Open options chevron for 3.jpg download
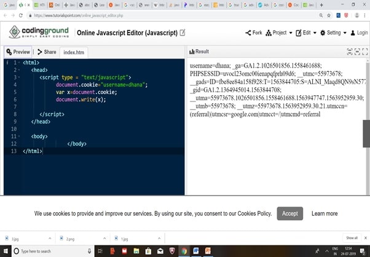 [x=50, y=239]
